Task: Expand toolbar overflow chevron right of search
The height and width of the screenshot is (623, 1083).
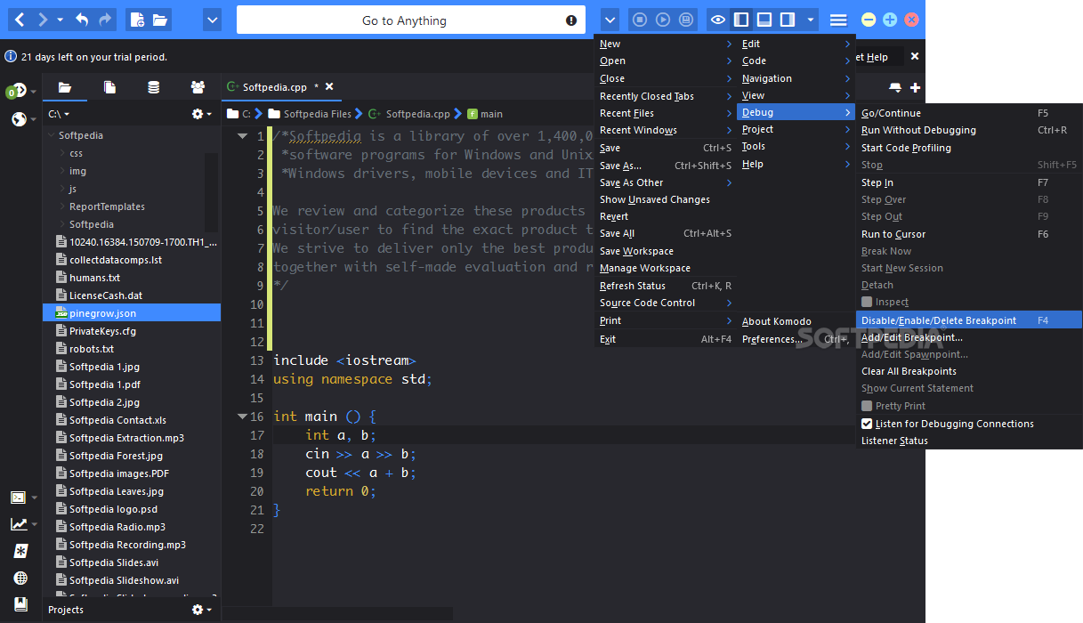Action: click(x=610, y=20)
